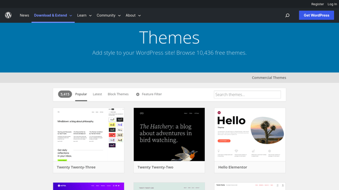Open the Astra theme thumbnail
This screenshot has height=190, width=339.
coord(89,186)
